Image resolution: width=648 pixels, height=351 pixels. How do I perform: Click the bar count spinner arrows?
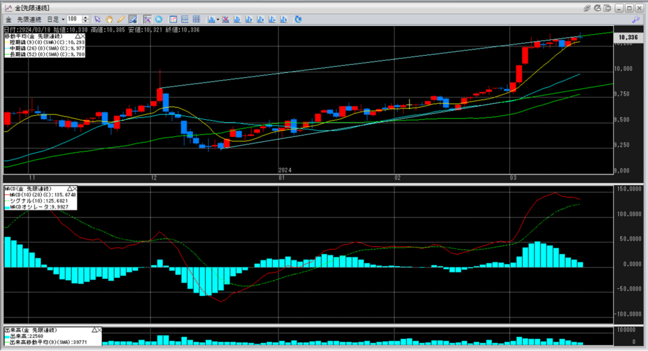point(86,19)
